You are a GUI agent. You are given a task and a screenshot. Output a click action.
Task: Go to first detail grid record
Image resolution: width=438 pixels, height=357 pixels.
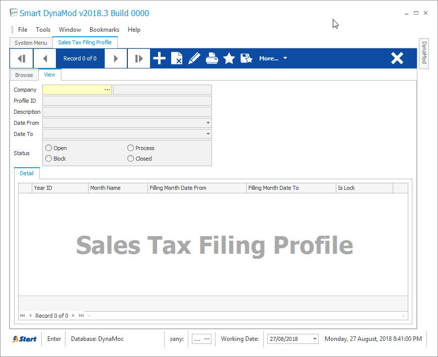tap(22, 315)
